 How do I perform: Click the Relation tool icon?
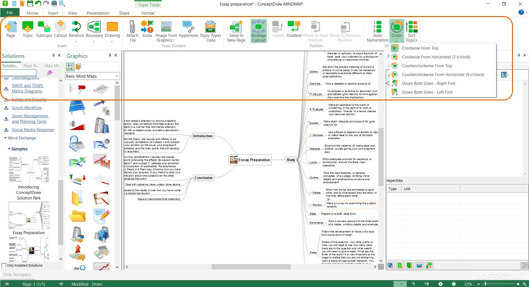(x=76, y=27)
